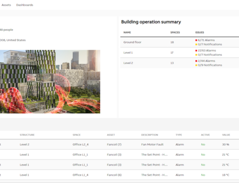239x183 pixels.
Task: Click the DESCRIPTION column header
Action: click(150, 135)
